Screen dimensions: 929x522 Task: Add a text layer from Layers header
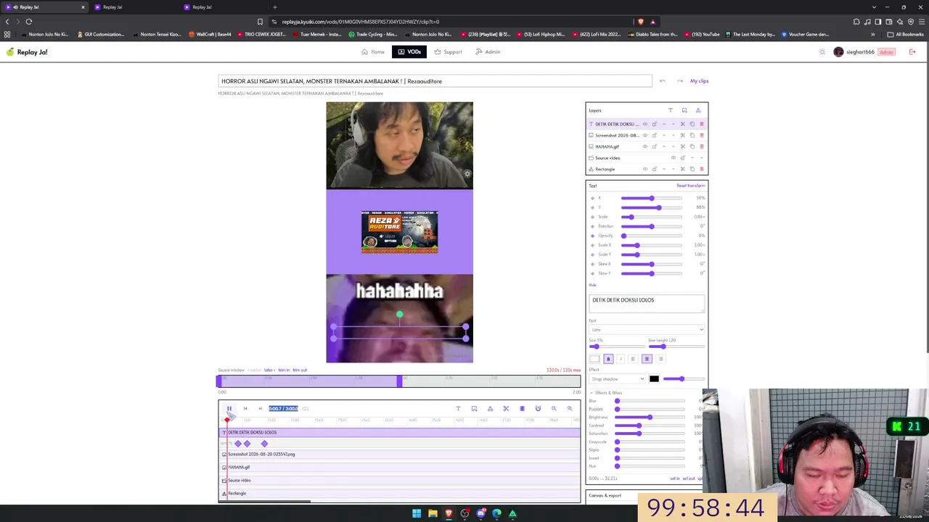pos(670,110)
